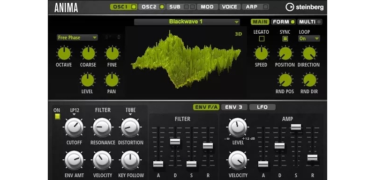Click the phase degree stepper arrows
Image resolution: width=375 pixels, height=180 pixels.
click(x=119, y=37)
